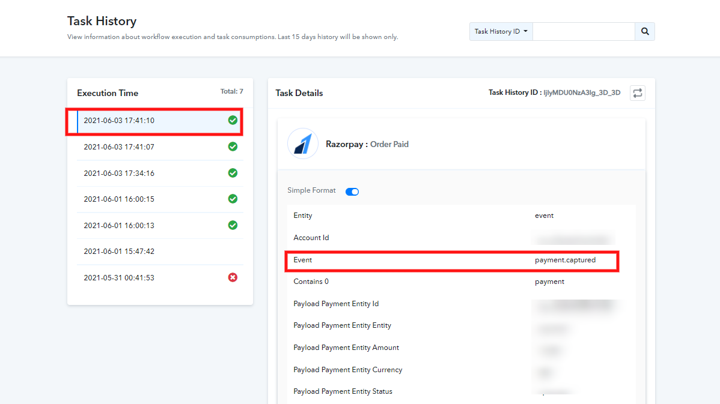
Task: Select execution 2021-06-01 16:00:15
Action: pyautogui.click(x=160, y=199)
